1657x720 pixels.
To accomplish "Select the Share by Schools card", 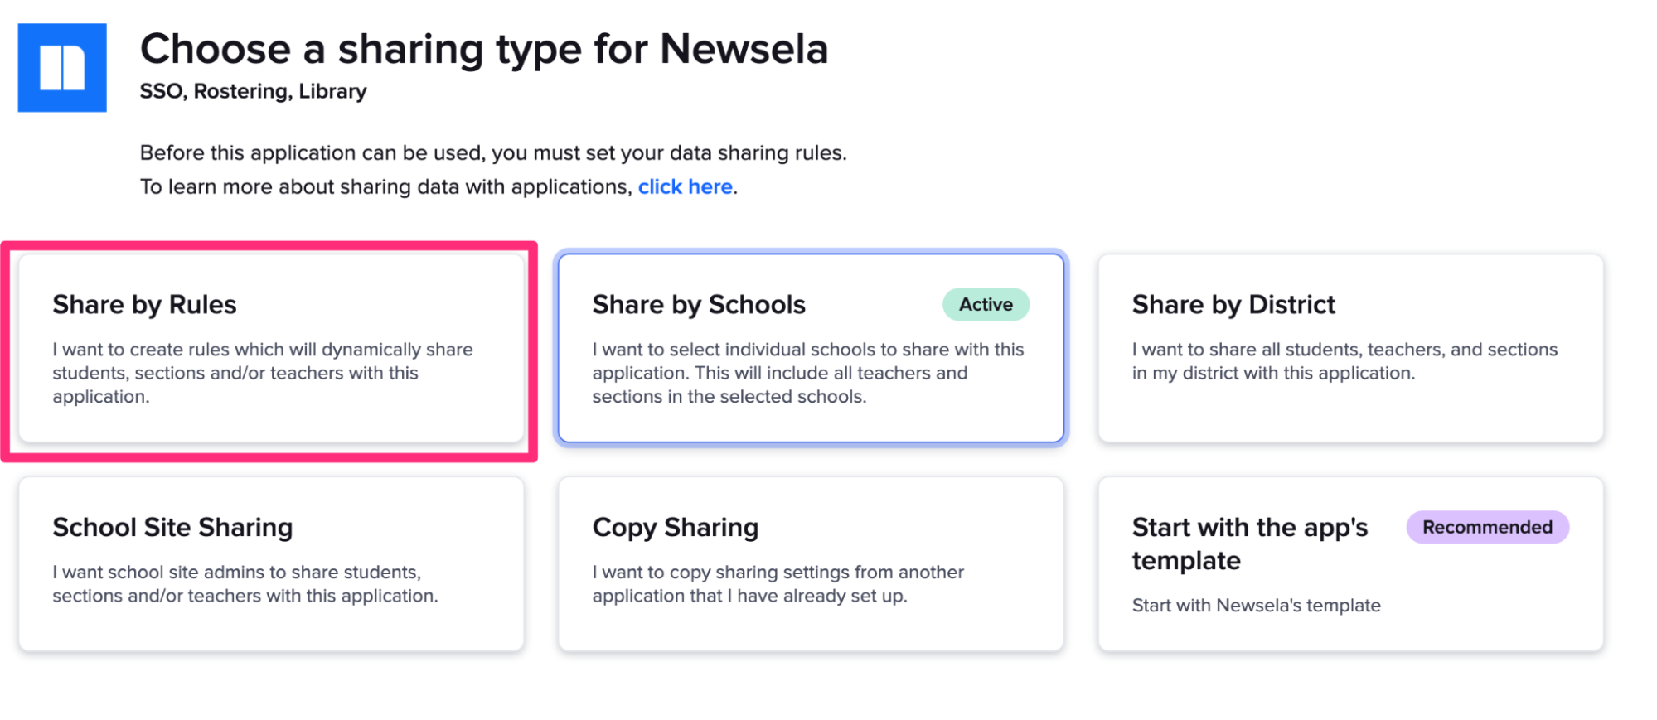I will pyautogui.click(x=811, y=350).
